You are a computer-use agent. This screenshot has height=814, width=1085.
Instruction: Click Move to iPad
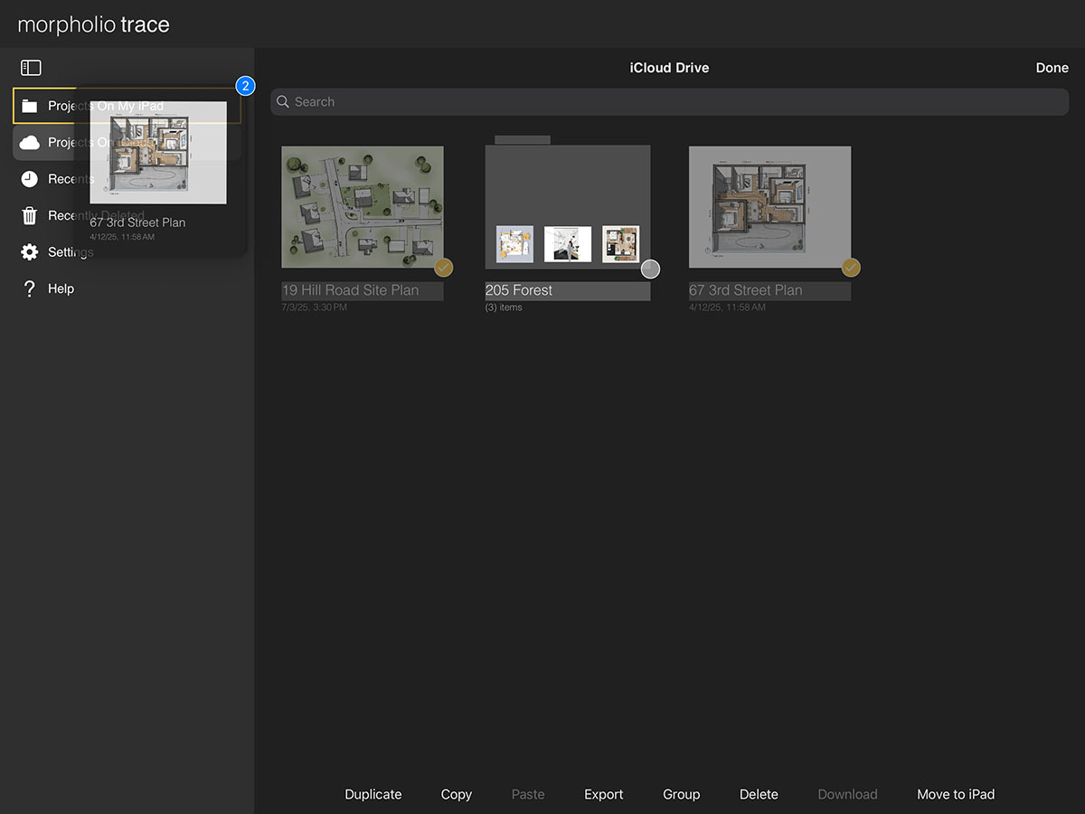pyautogui.click(x=955, y=794)
